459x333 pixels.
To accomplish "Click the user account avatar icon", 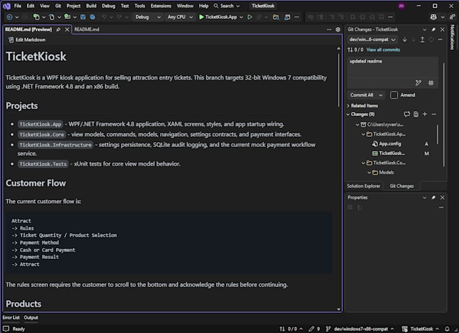I will [402, 6].
